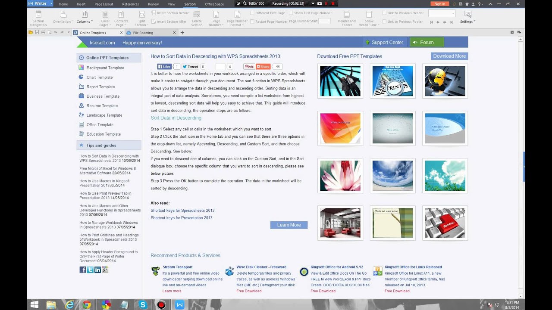Click the save icon in quick access bar

(x=37, y=32)
